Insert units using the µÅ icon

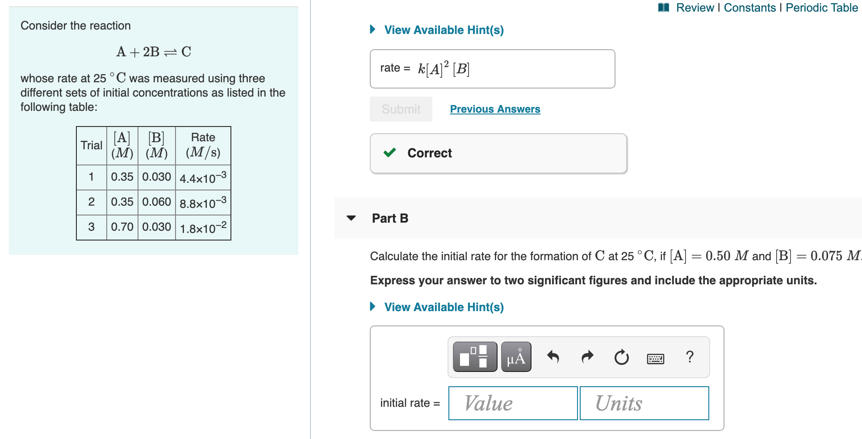point(516,357)
